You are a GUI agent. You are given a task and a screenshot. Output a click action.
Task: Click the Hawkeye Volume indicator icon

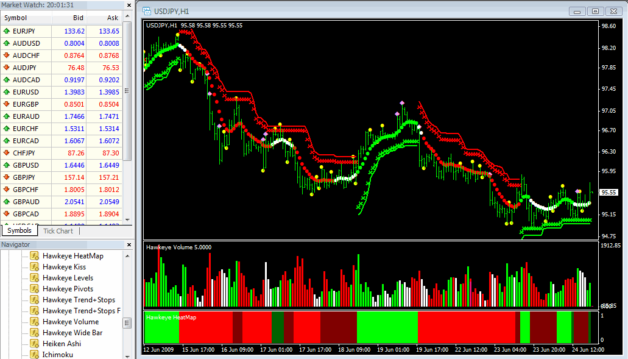coord(35,321)
